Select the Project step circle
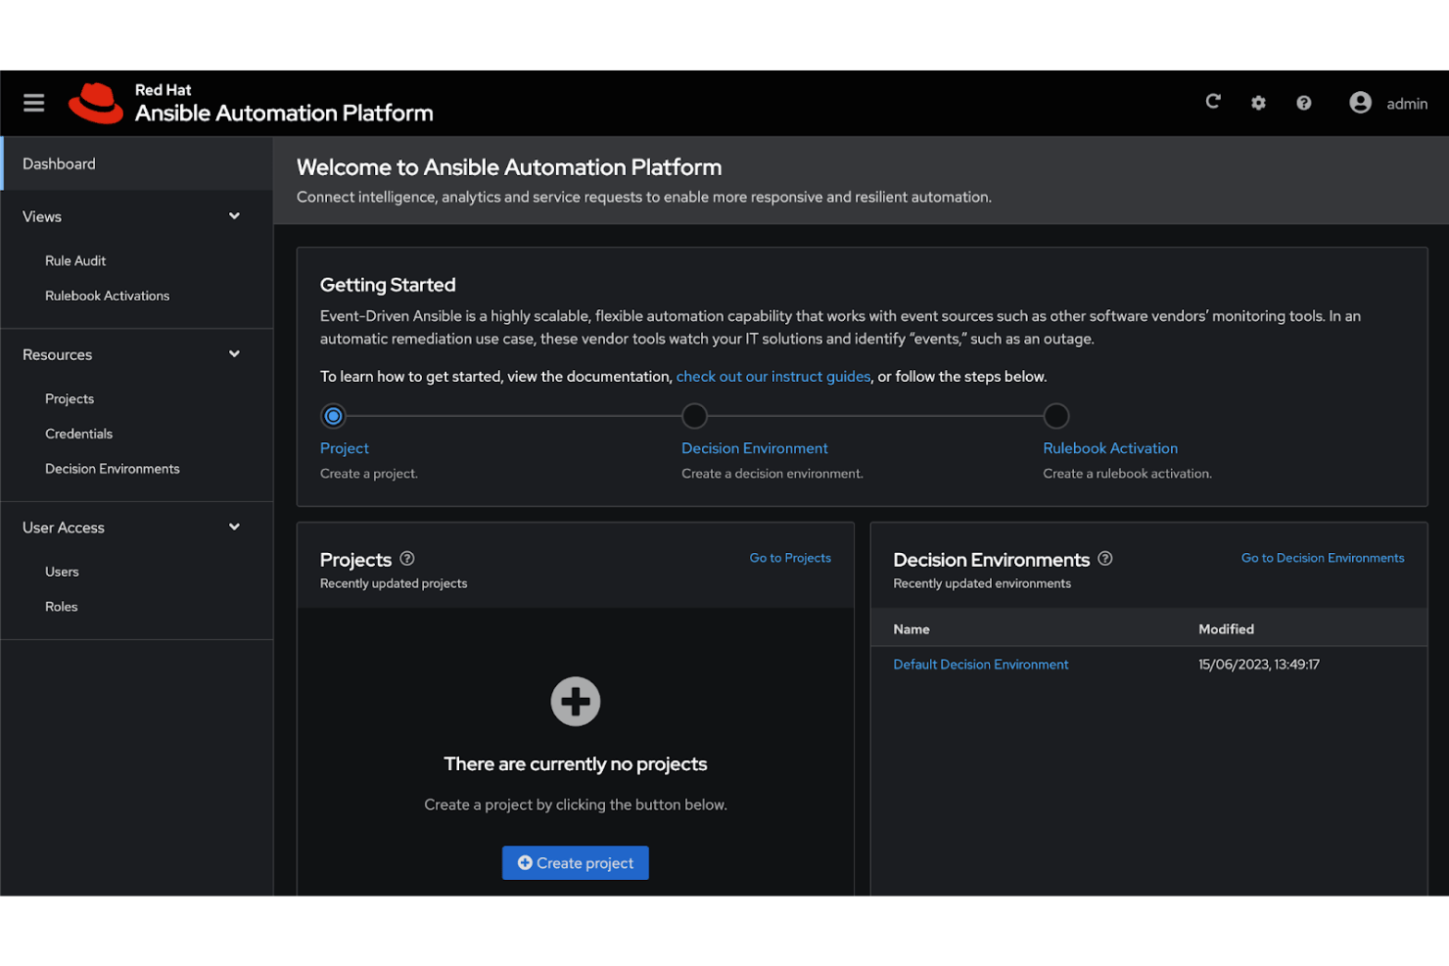1449x966 pixels. coord(334,416)
